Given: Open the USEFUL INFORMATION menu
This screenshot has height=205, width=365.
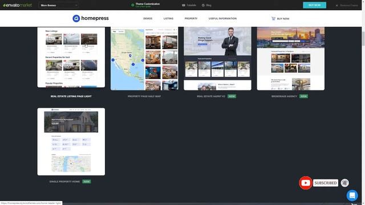Looking at the screenshot, I should click(222, 19).
